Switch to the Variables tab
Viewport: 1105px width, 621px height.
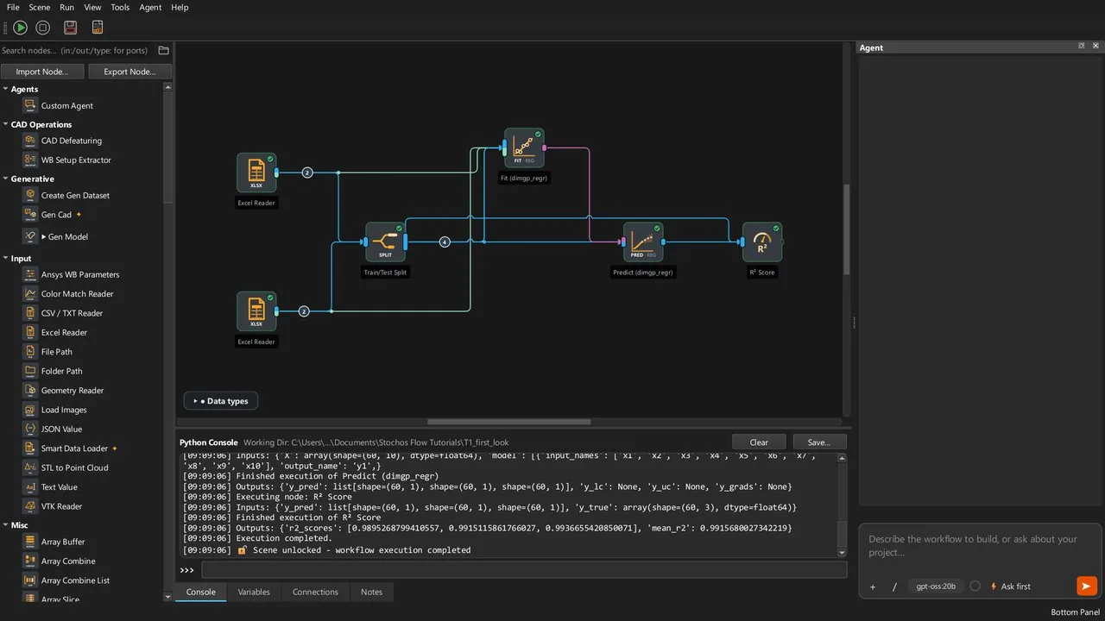tap(254, 592)
